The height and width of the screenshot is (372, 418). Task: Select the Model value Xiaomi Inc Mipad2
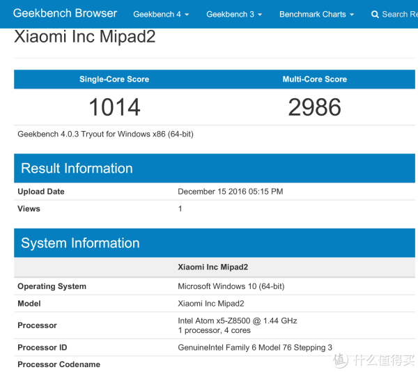pyautogui.click(x=211, y=304)
